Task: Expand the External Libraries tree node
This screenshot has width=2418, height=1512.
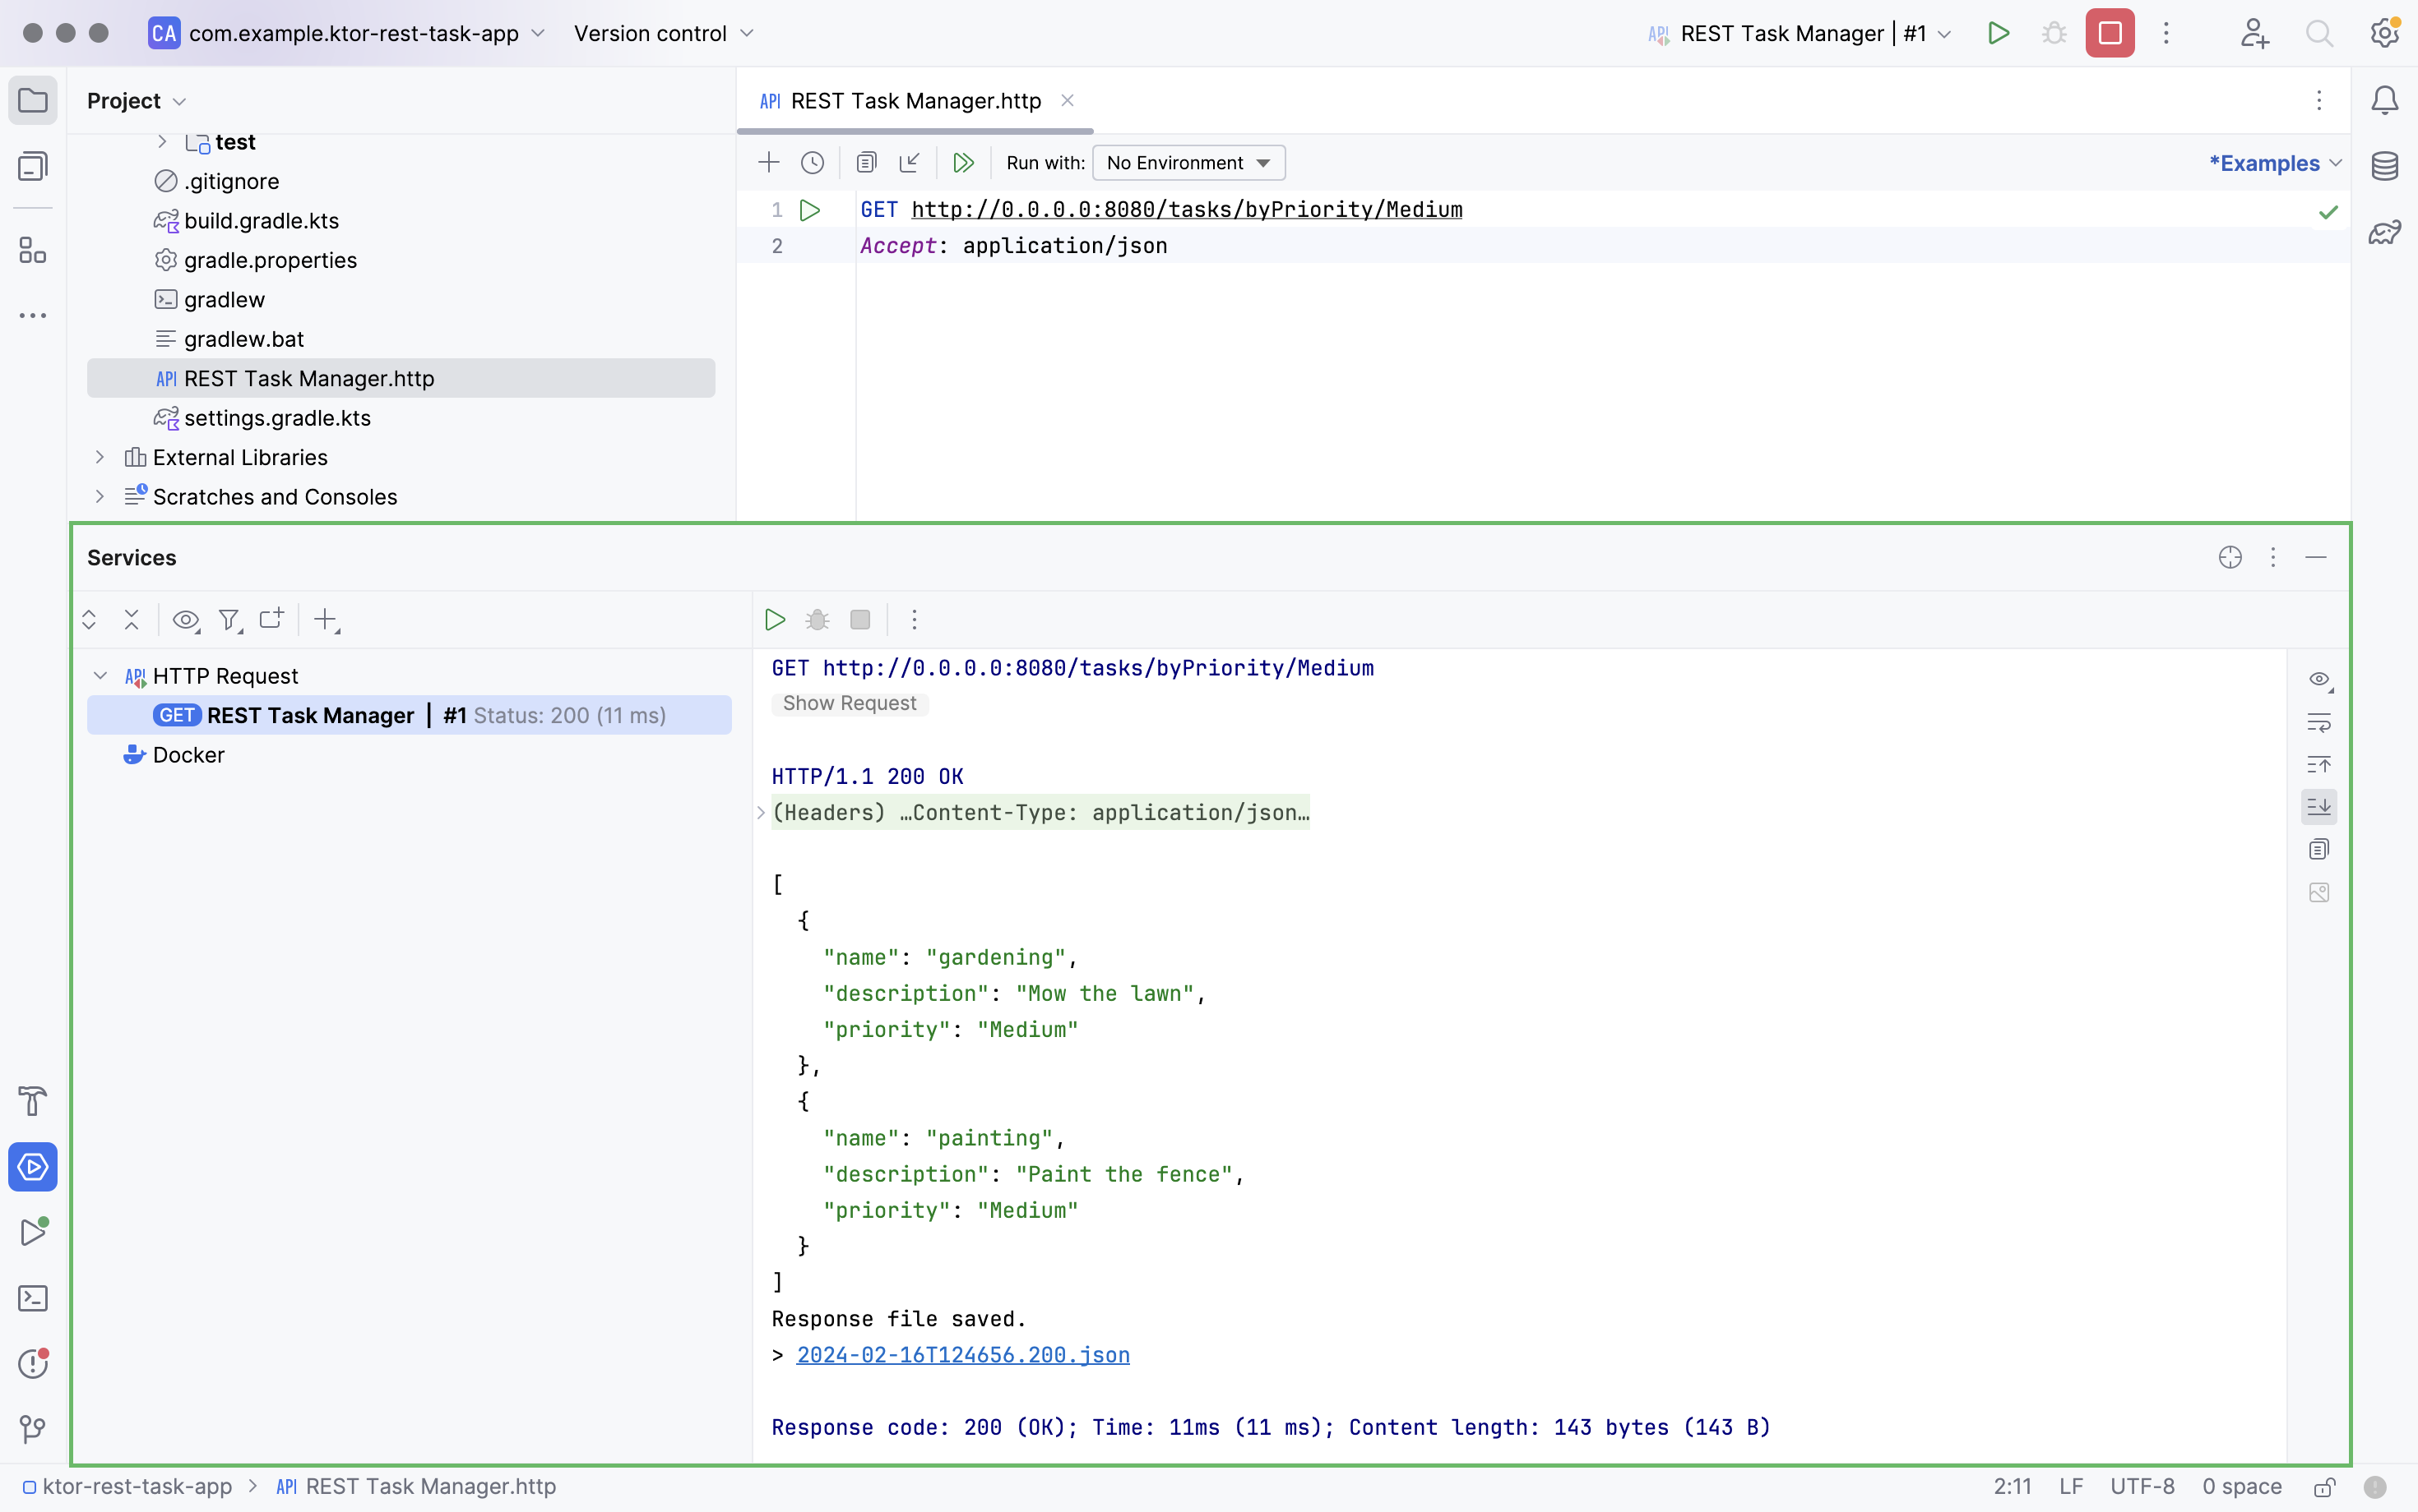Action: pyautogui.click(x=99, y=457)
